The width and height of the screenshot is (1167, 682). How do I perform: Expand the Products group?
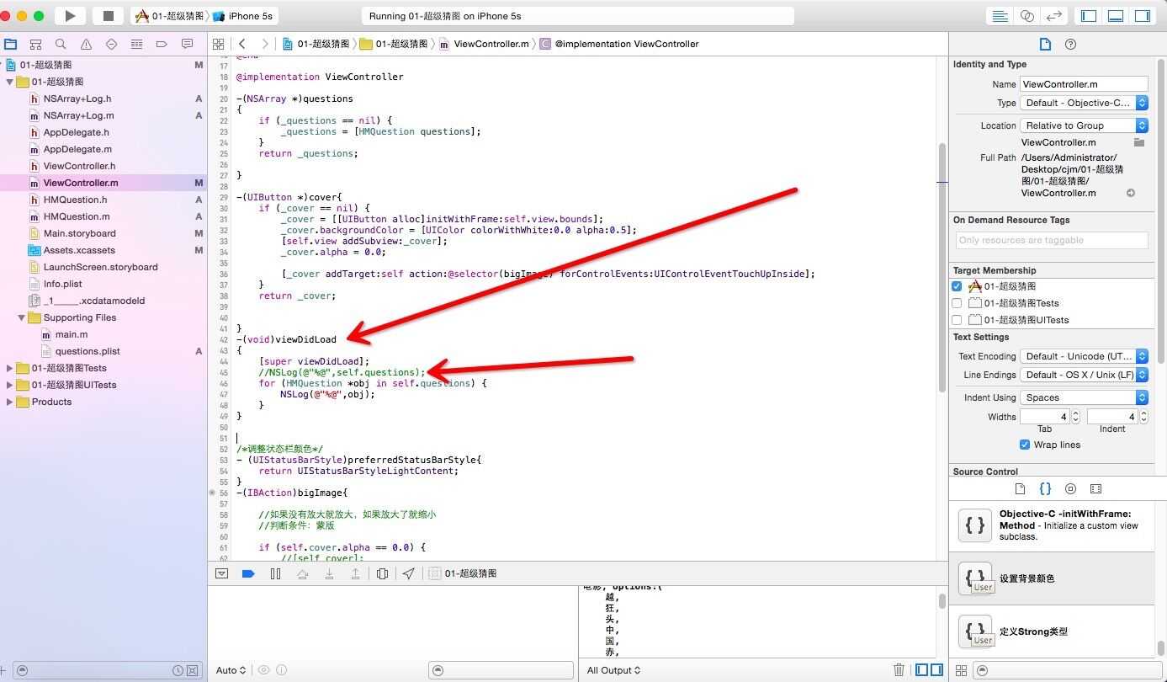click(x=10, y=402)
